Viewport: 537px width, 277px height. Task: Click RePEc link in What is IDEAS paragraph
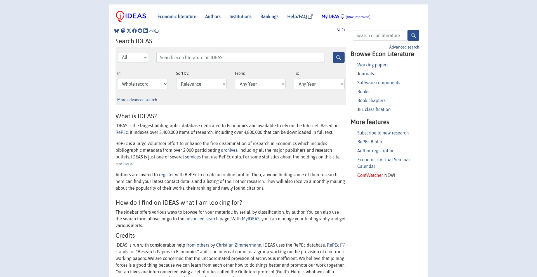pos(122,132)
